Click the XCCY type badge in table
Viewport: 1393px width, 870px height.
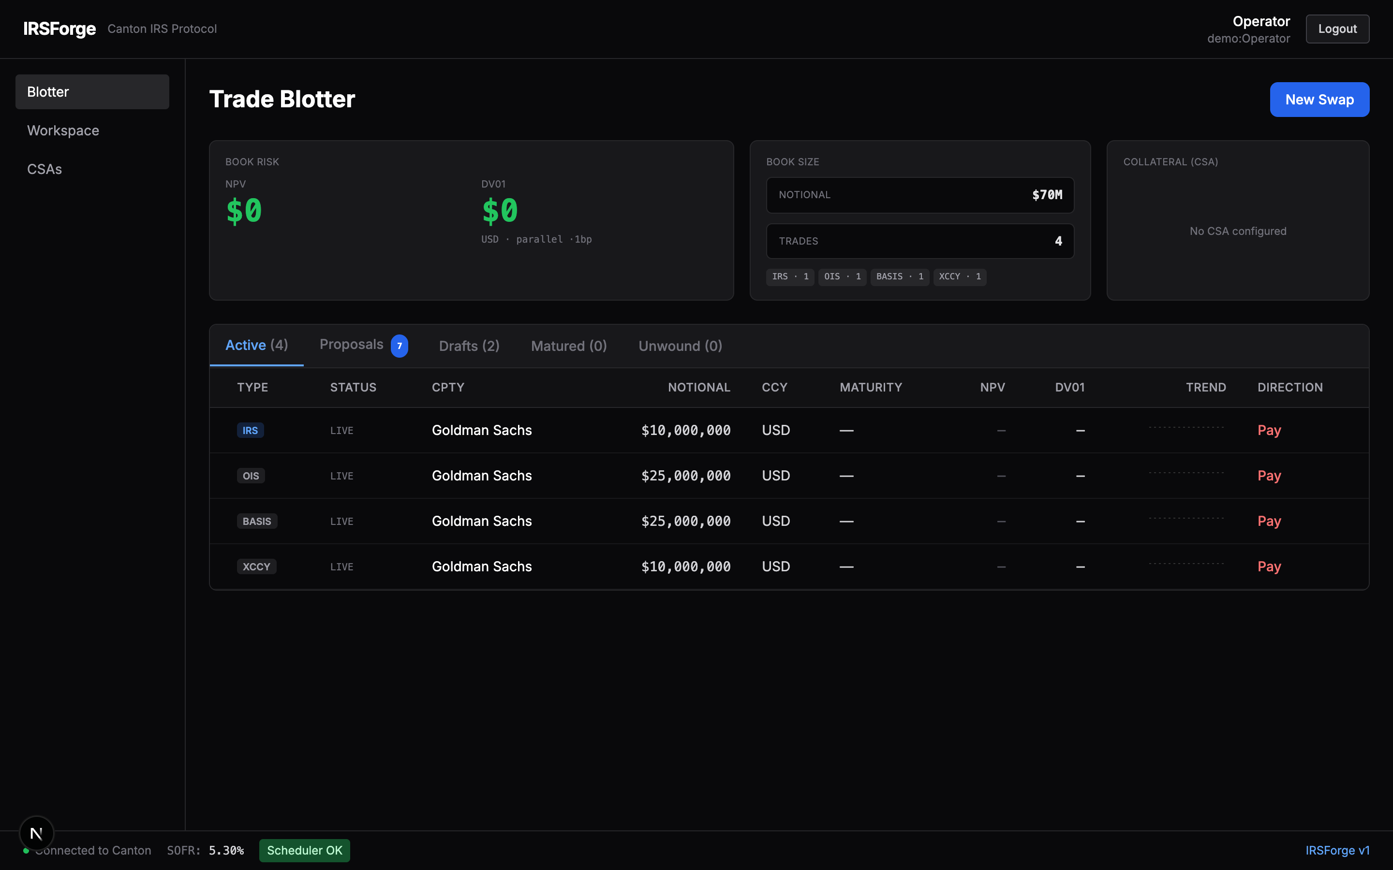point(256,567)
